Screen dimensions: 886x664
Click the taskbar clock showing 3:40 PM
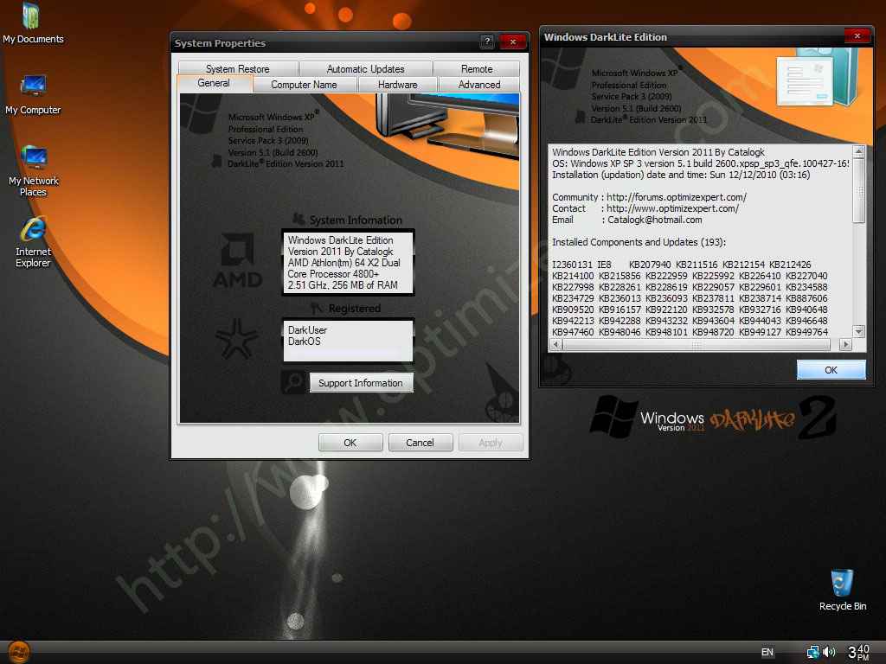coord(858,653)
